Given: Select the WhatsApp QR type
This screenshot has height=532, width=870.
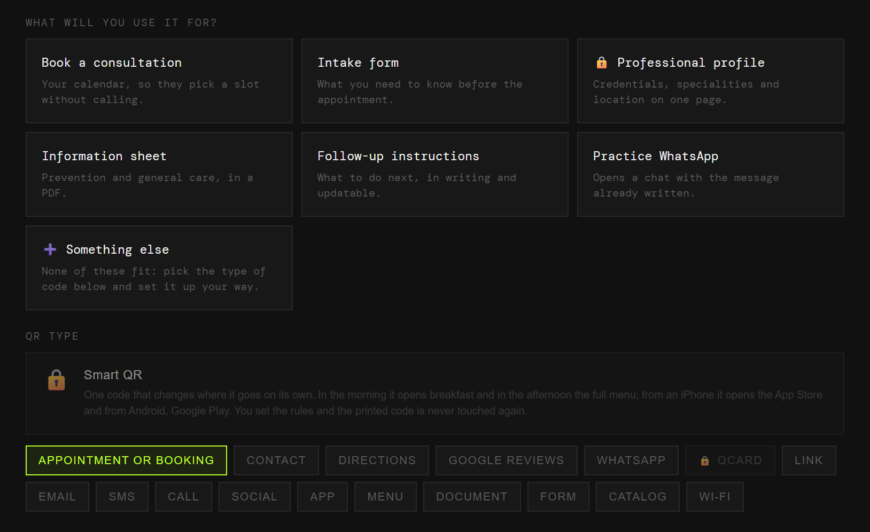Looking at the screenshot, I should tap(631, 460).
